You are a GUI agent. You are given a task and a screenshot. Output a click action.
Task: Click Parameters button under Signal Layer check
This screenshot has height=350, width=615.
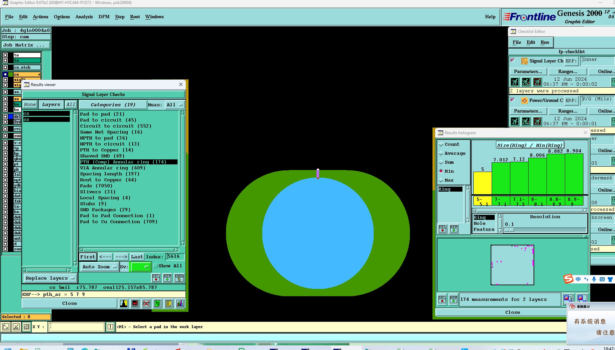coord(528,72)
